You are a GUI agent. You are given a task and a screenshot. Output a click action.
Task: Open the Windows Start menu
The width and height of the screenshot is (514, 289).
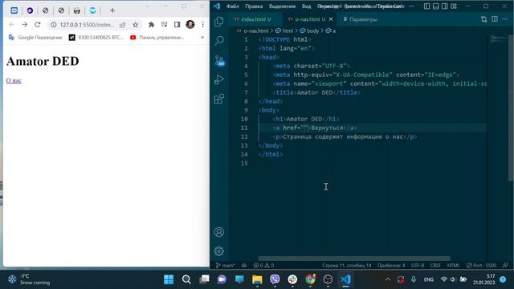click(x=169, y=279)
